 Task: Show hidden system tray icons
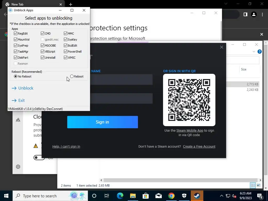(221, 196)
